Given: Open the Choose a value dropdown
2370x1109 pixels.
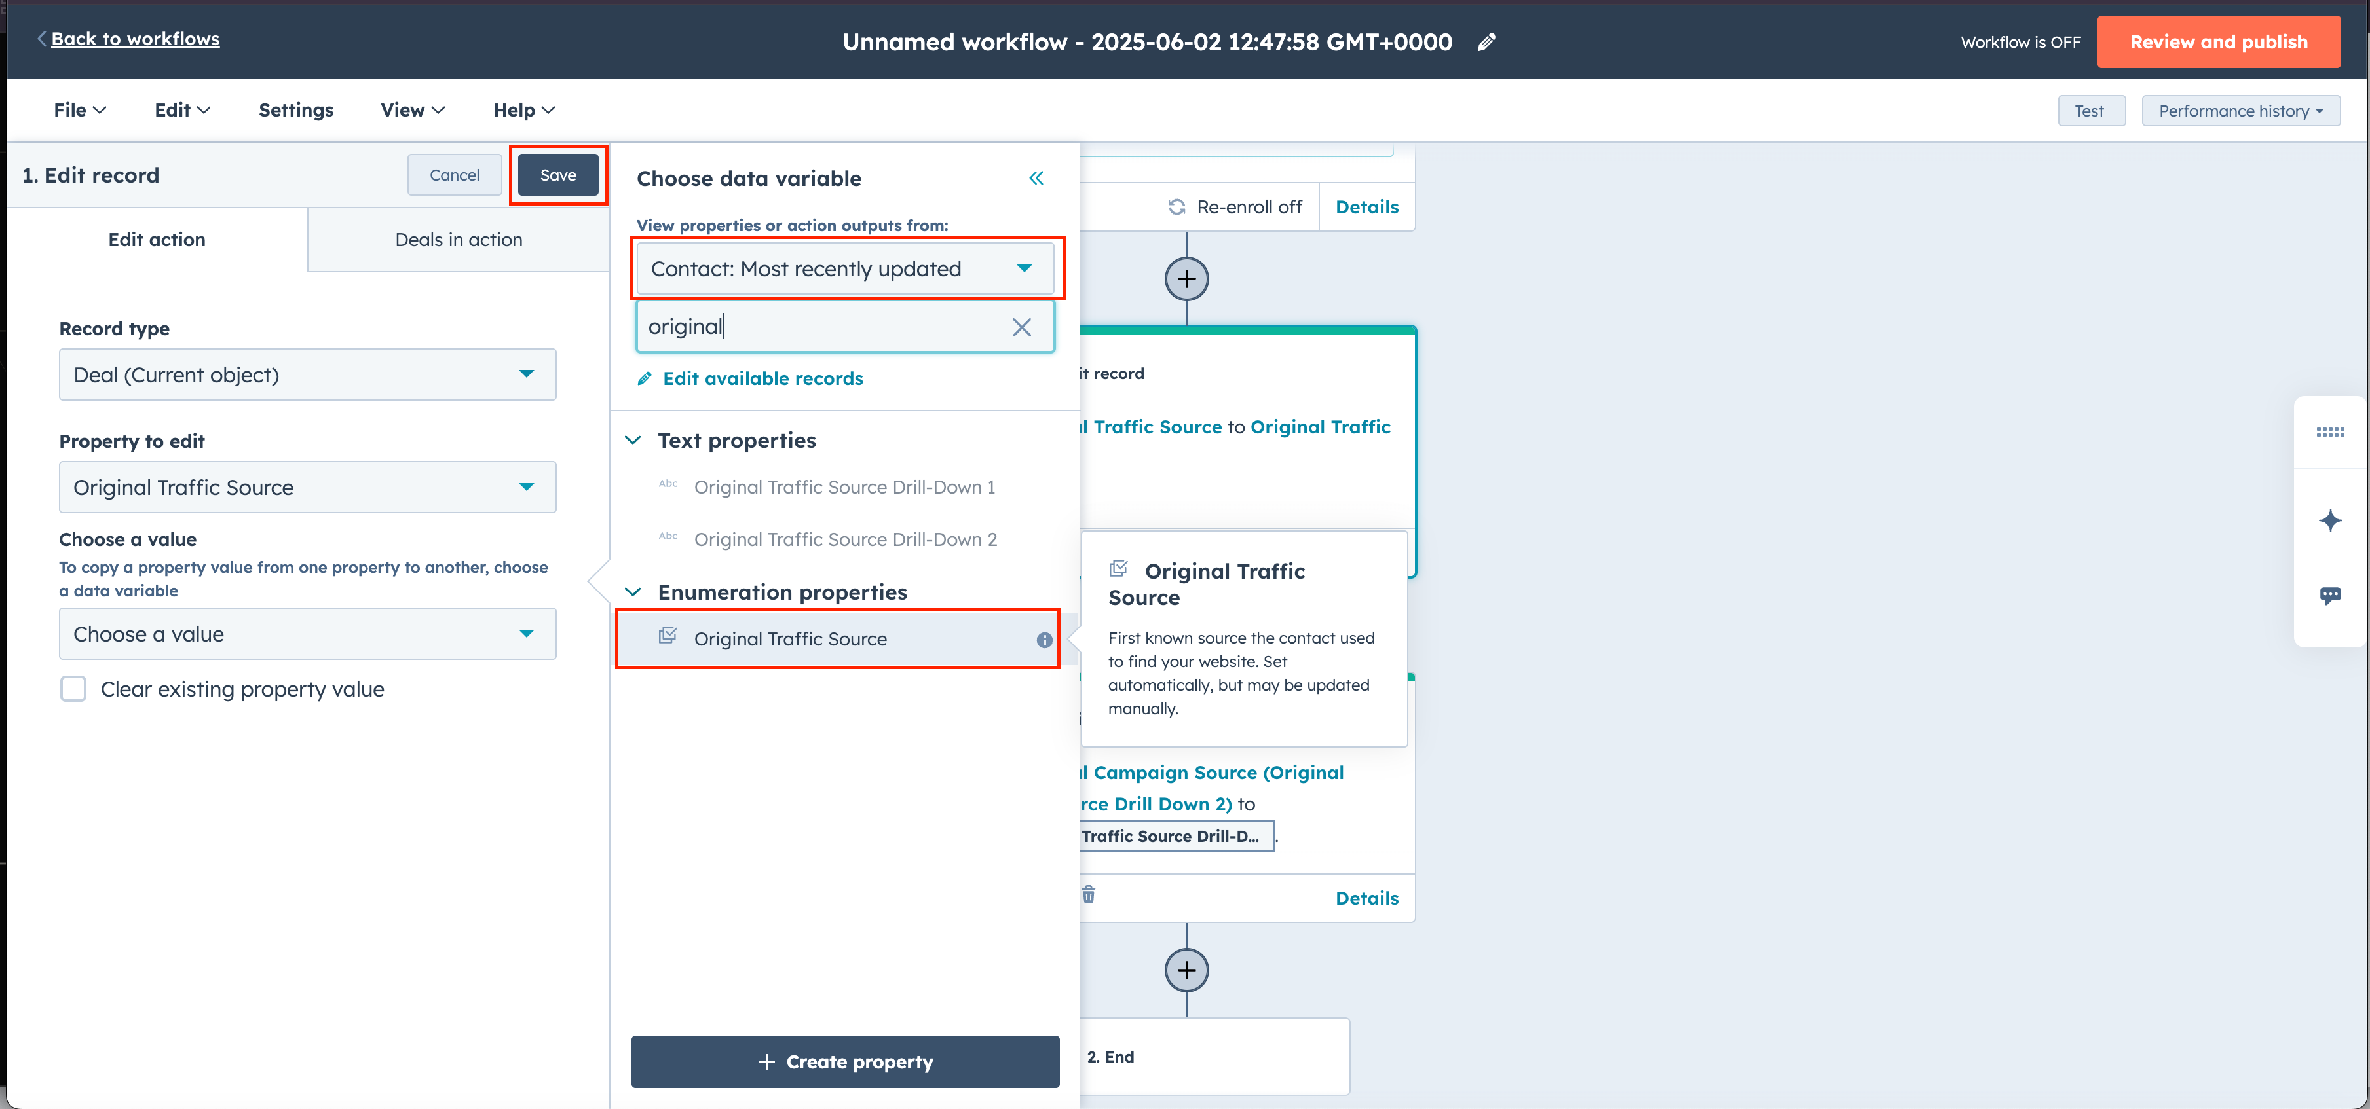Looking at the screenshot, I should (307, 634).
